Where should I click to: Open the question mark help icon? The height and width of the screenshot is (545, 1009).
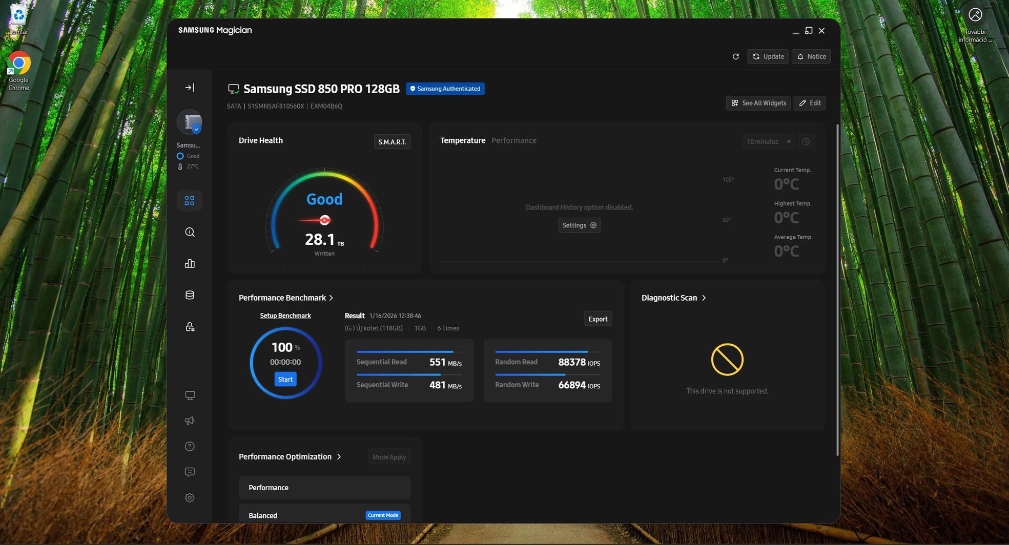[190, 447]
